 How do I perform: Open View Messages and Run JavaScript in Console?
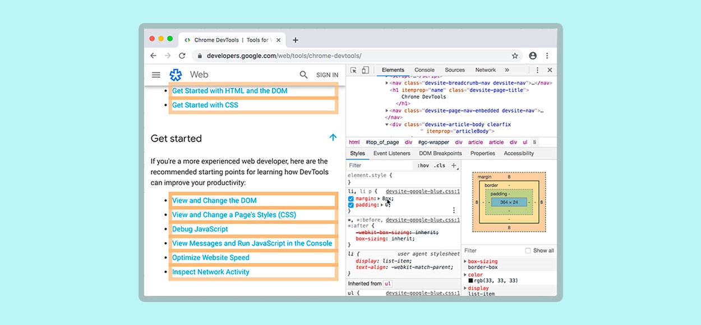[252, 243]
